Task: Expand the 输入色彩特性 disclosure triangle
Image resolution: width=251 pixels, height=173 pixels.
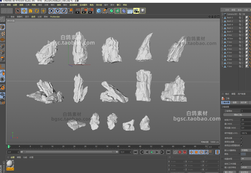Action: coord(222,167)
